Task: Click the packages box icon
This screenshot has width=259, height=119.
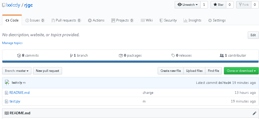Action: pos(121,56)
